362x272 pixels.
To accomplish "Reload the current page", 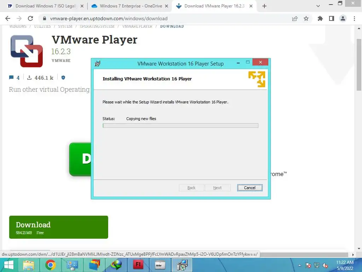I will pyautogui.click(x=30, y=18).
